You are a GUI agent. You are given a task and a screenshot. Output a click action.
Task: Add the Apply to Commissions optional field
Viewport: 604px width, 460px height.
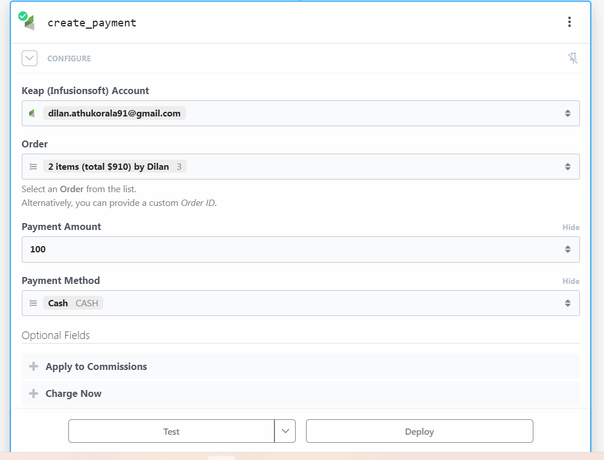coord(300,367)
